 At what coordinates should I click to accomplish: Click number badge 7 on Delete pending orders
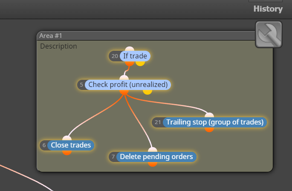pos(113,157)
